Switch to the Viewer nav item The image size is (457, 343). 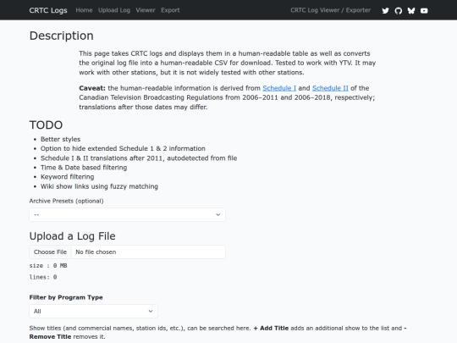point(146,10)
